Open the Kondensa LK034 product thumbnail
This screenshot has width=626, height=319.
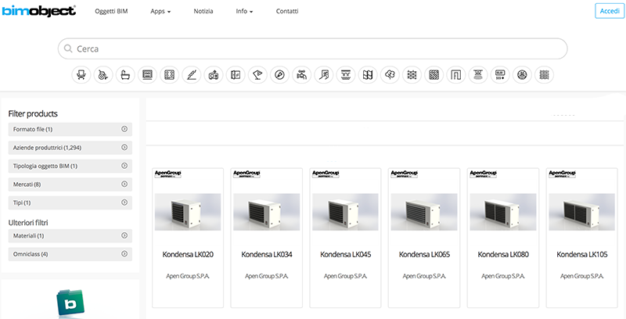(266, 212)
